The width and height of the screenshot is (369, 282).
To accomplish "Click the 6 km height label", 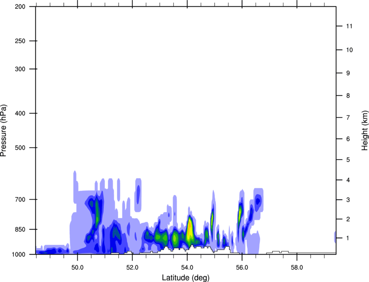I will (x=348, y=139).
